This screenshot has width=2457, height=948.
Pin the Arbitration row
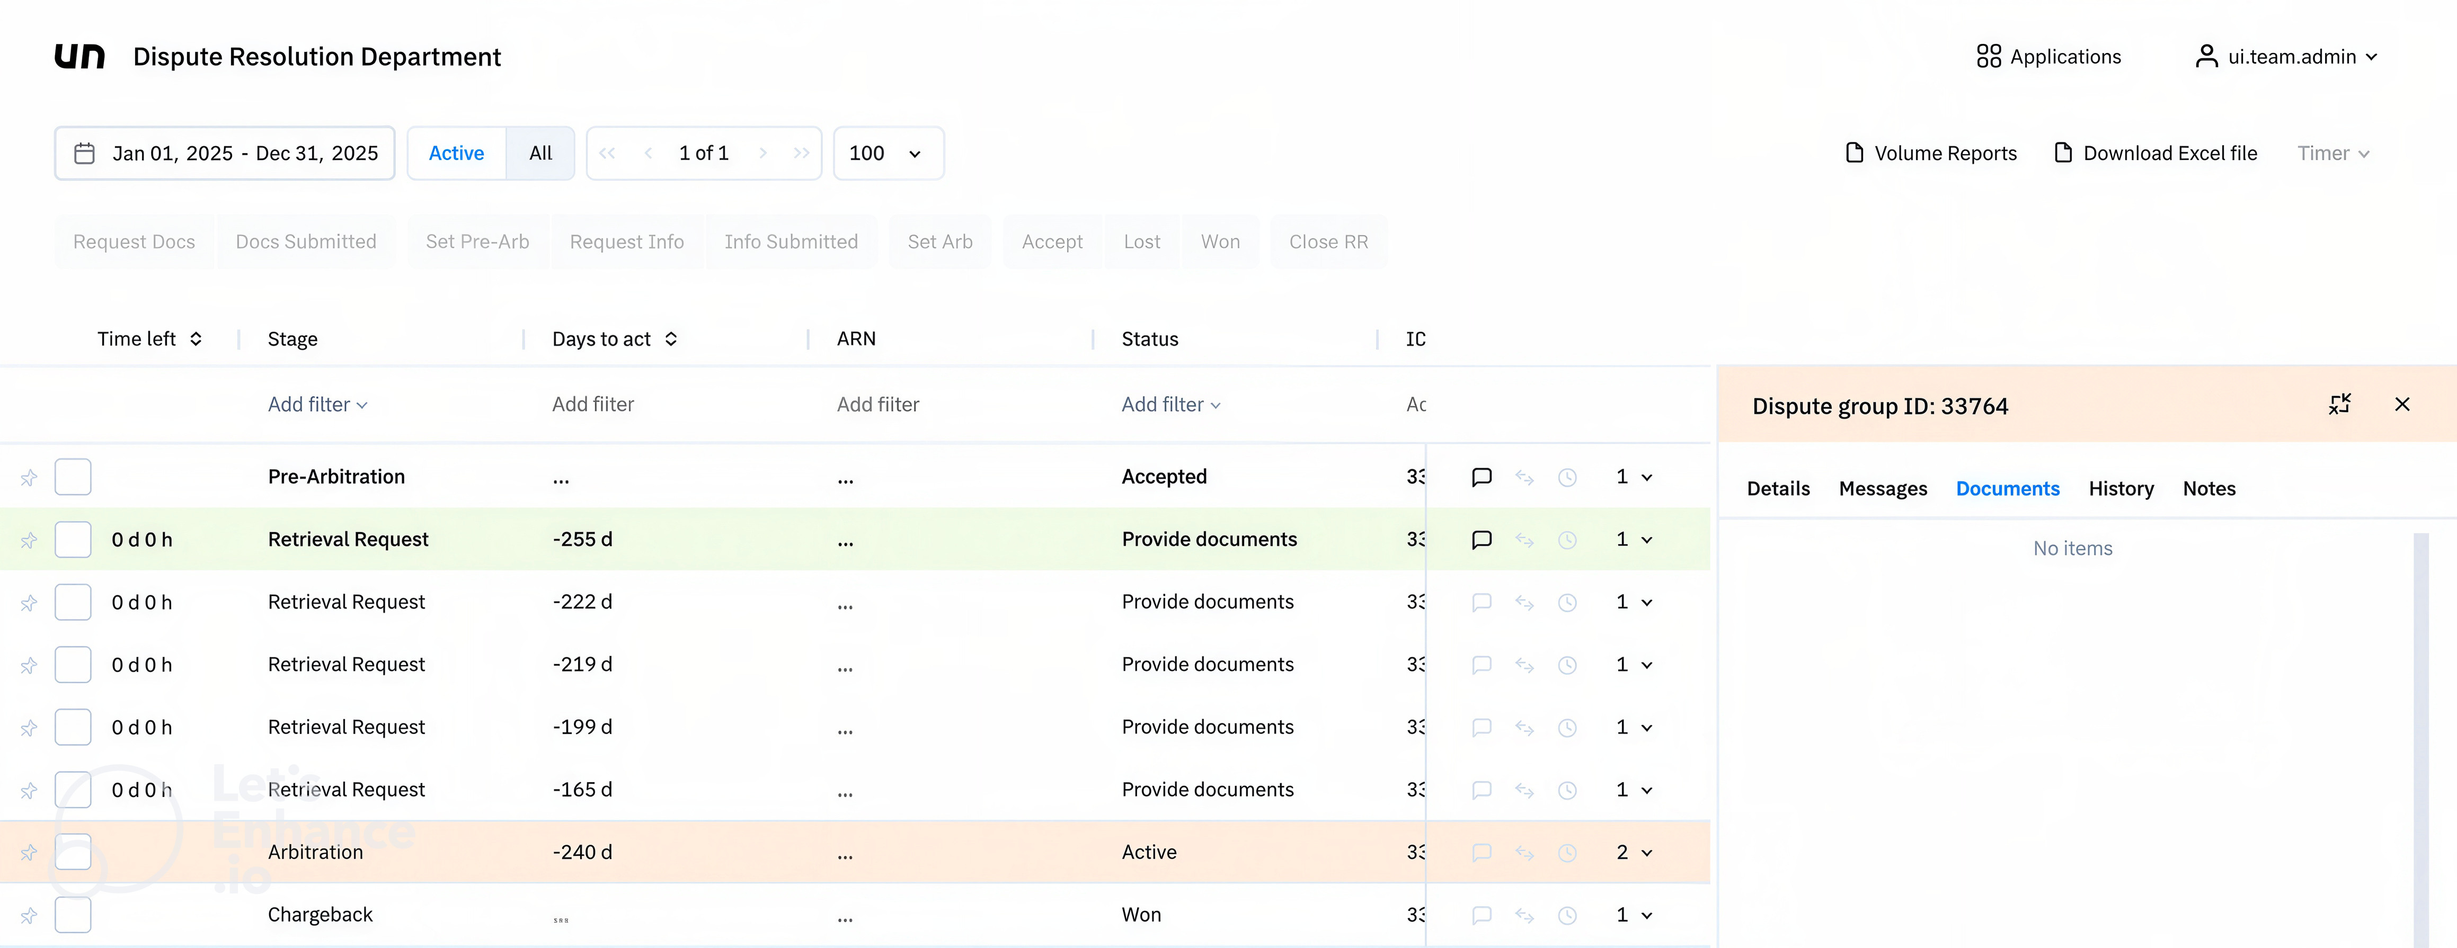30,853
